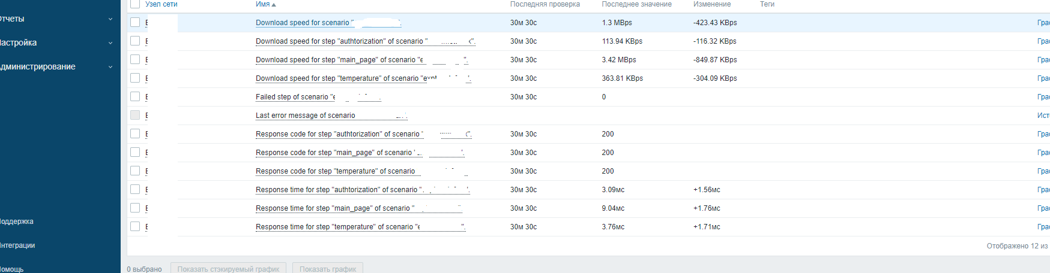This screenshot has width=1050, height=273.
Task: Click the sort arrow beside Имя
Action: [274, 5]
